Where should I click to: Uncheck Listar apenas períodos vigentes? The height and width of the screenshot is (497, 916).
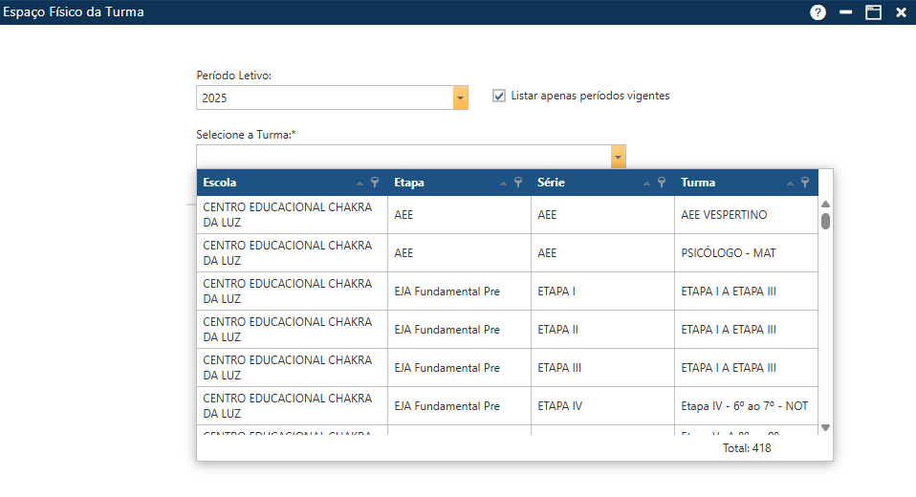[x=499, y=96]
